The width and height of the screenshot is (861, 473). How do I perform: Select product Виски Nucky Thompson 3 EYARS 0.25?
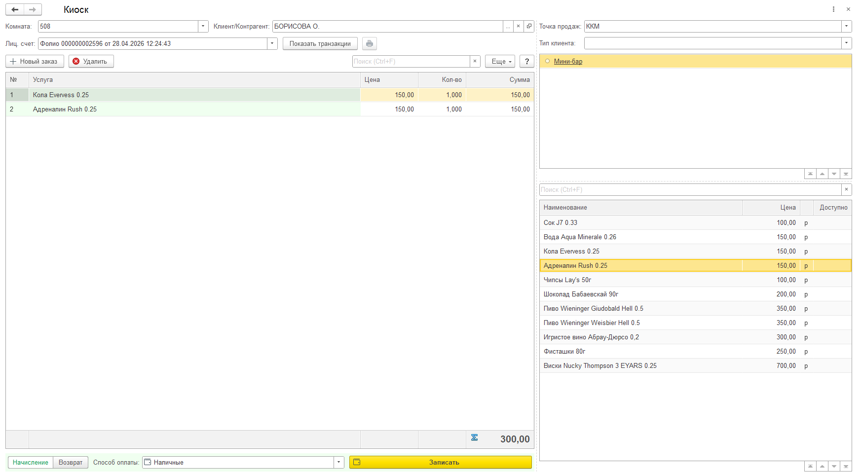(695, 365)
